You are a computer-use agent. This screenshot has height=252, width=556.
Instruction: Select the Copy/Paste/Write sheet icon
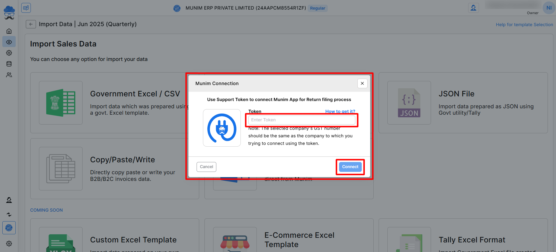click(61, 169)
